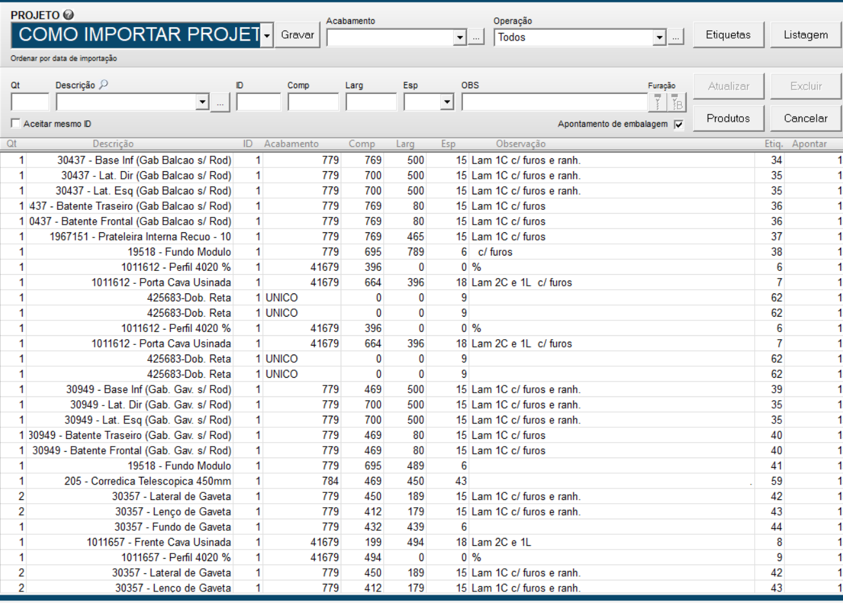The width and height of the screenshot is (843, 603).
Task: Select row 30949 - Lat. Esq (Gab. Gav. s/ Rod)
Action: [421, 420]
